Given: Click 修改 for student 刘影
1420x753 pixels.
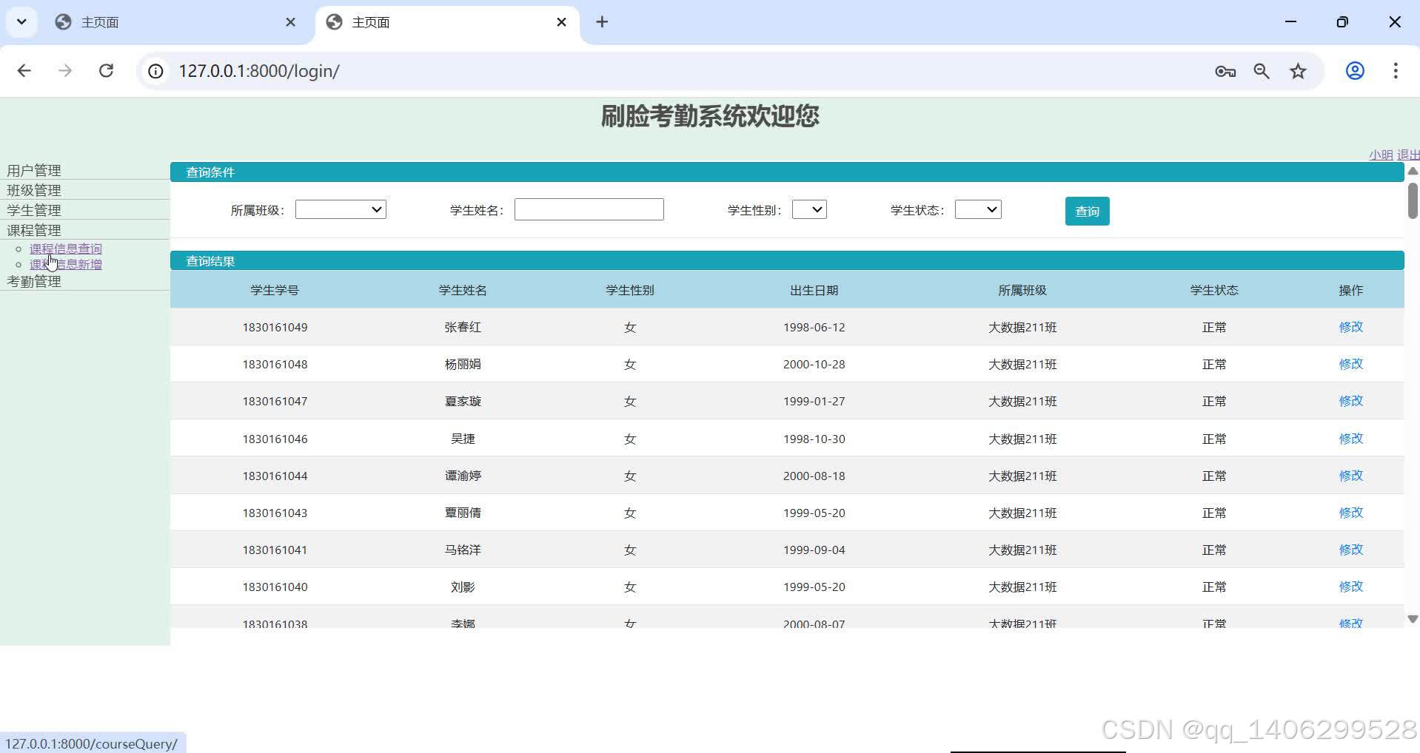Looking at the screenshot, I should (x=1350, y=587).
